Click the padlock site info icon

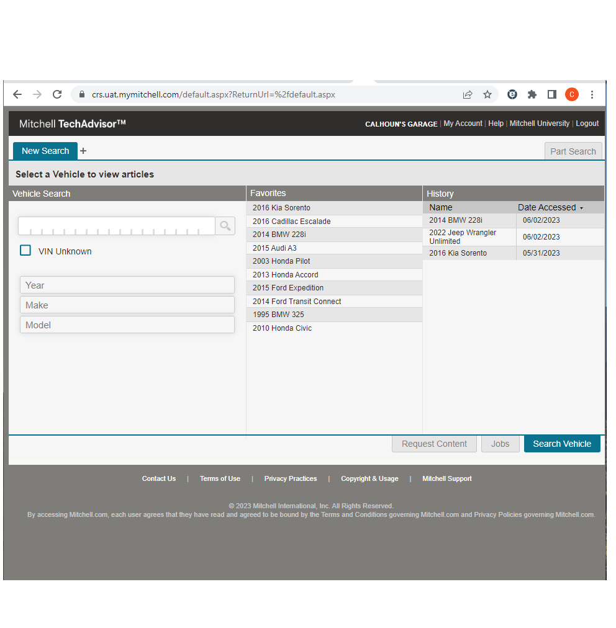click(82, 94)
